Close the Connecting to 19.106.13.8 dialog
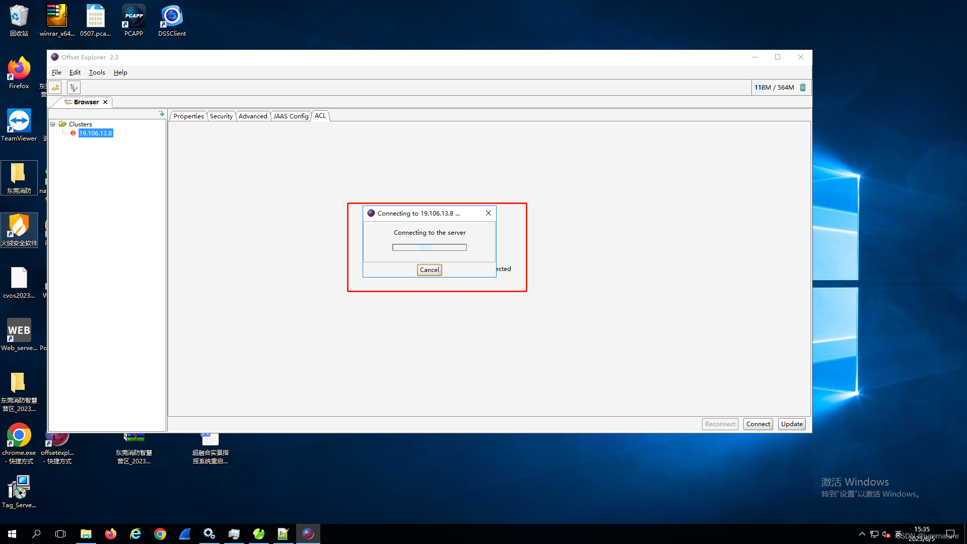The height and width of the screenshot is (544, 967). pos(489,213)
